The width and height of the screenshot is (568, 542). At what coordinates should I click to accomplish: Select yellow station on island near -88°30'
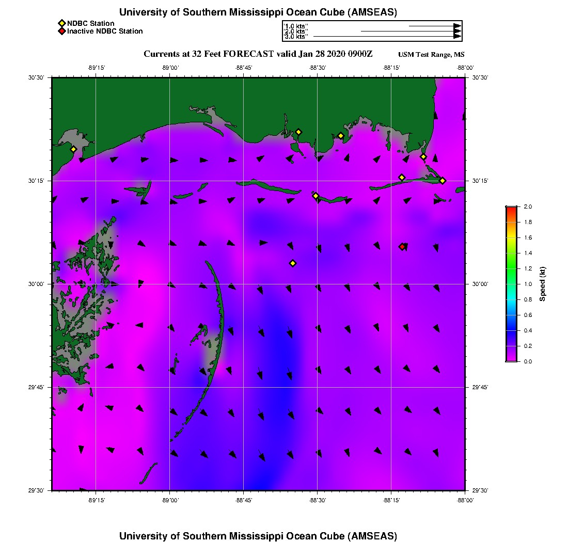click(316, 196)
